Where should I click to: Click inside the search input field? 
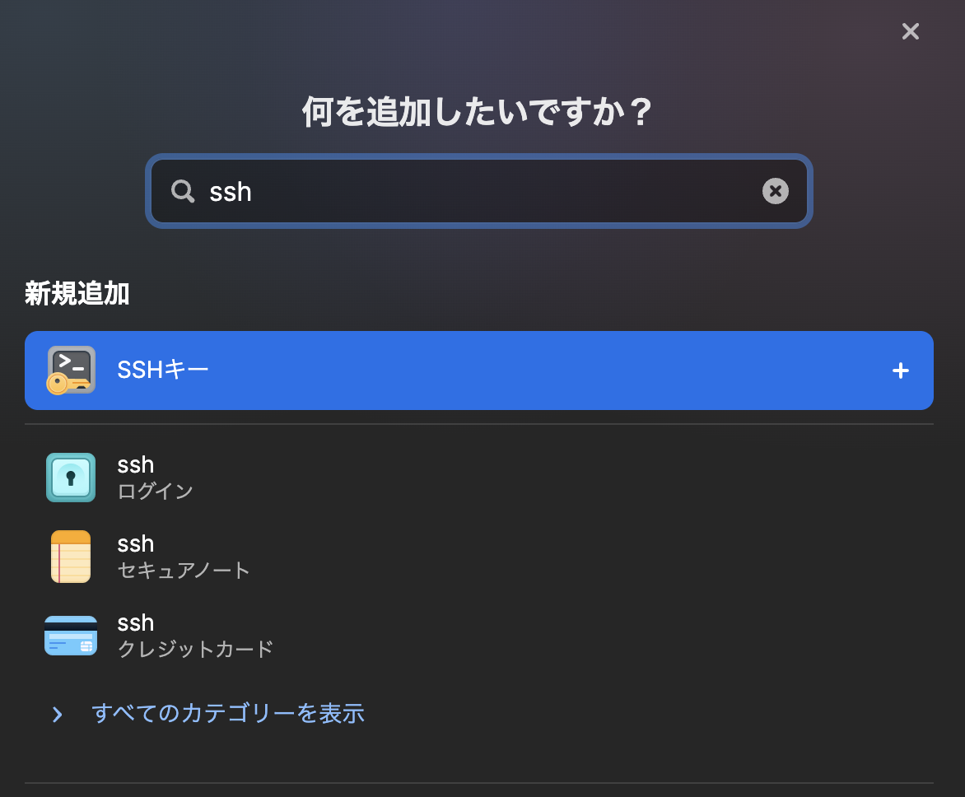[x=478, y=191]
